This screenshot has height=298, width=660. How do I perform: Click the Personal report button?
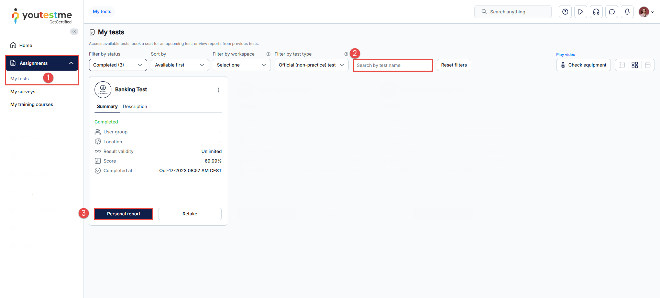pyautogui.click(x=123, y=214)
